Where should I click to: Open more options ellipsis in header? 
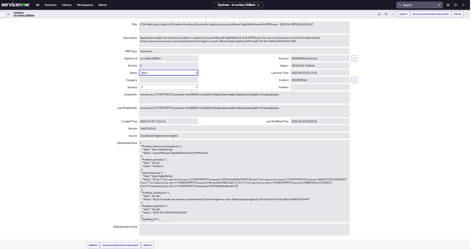(392, 14)
